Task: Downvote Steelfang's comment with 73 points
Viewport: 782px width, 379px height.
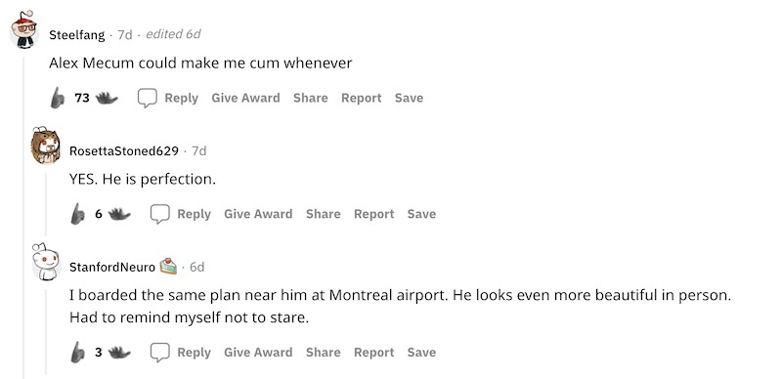Action: click(107, 99)
